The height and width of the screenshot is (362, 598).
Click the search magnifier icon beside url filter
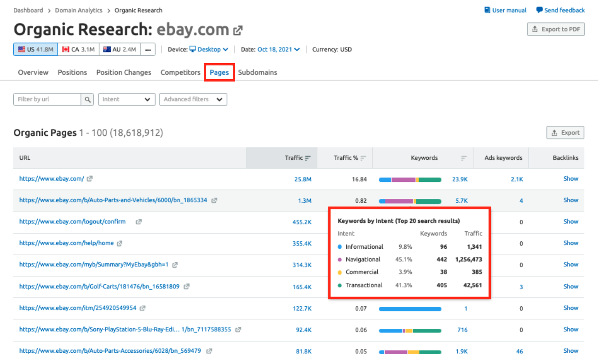tap(87, 99)
